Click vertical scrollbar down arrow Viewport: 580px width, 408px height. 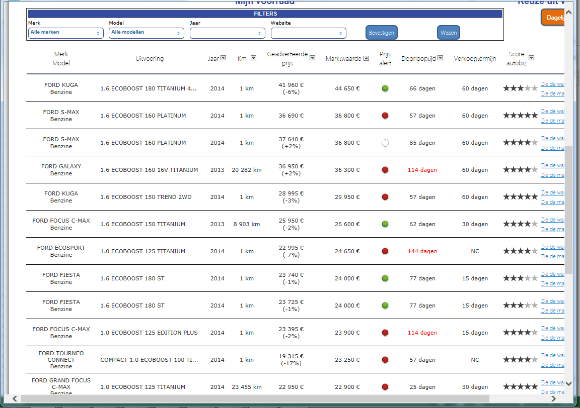(x=568, y=383)
